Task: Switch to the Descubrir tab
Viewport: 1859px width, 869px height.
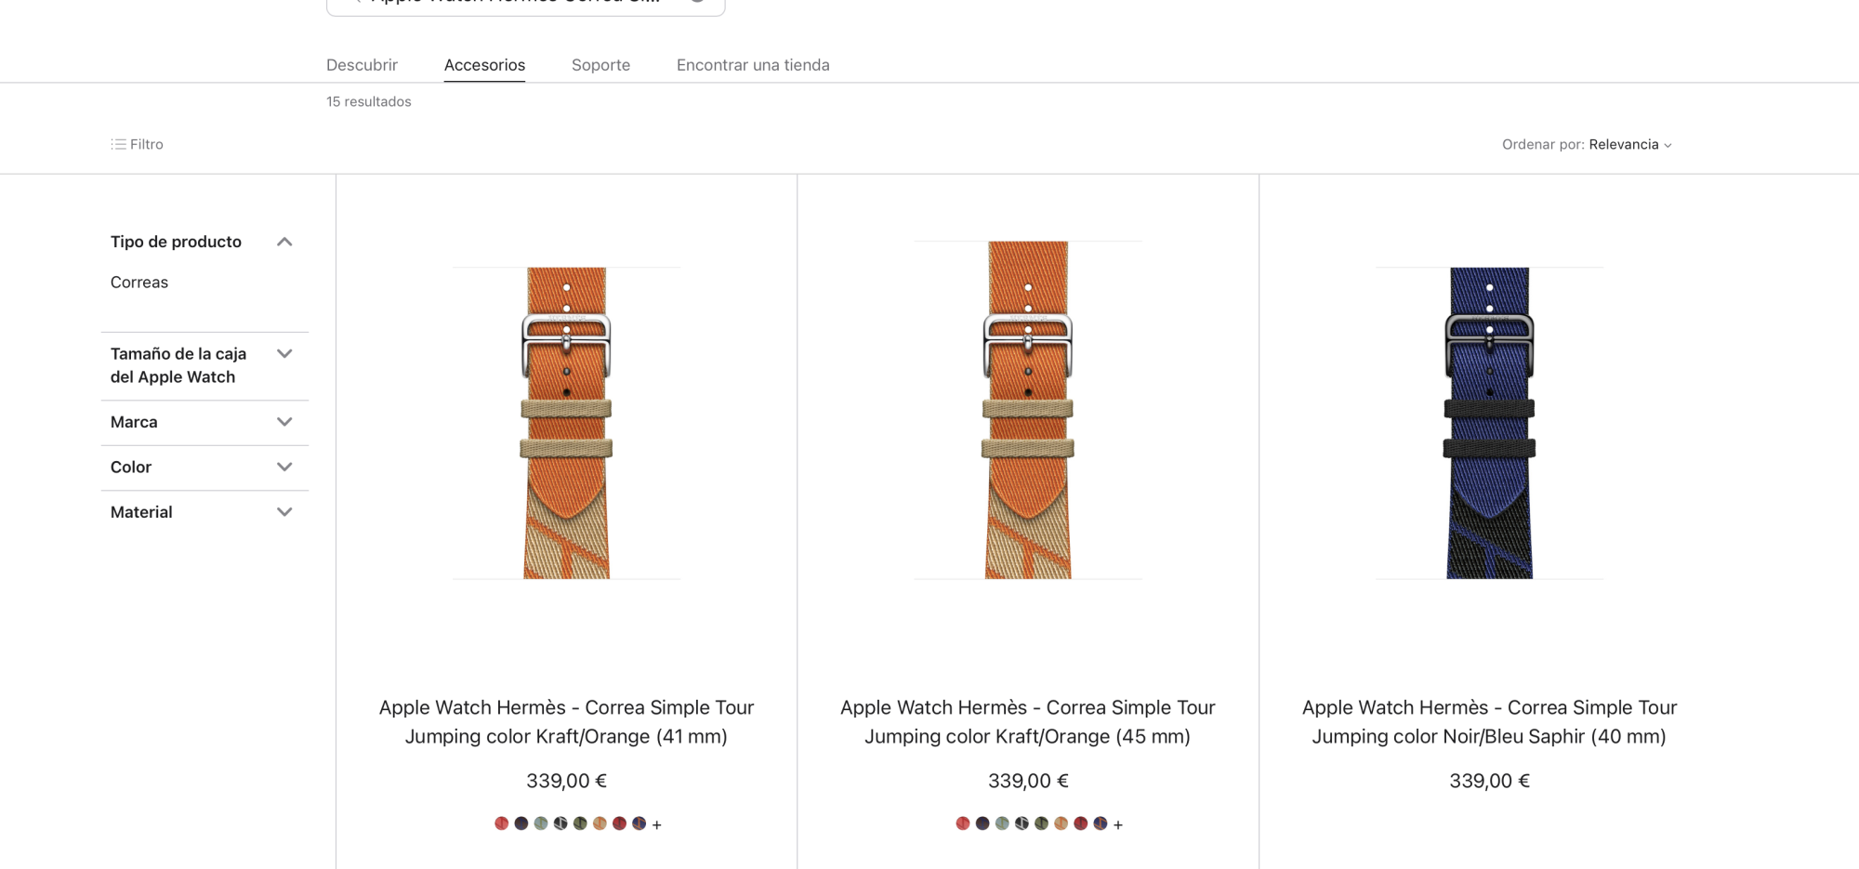Action: 362,65
